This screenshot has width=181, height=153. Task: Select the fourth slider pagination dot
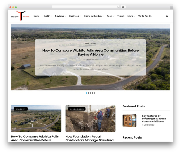tap(92, 93)
